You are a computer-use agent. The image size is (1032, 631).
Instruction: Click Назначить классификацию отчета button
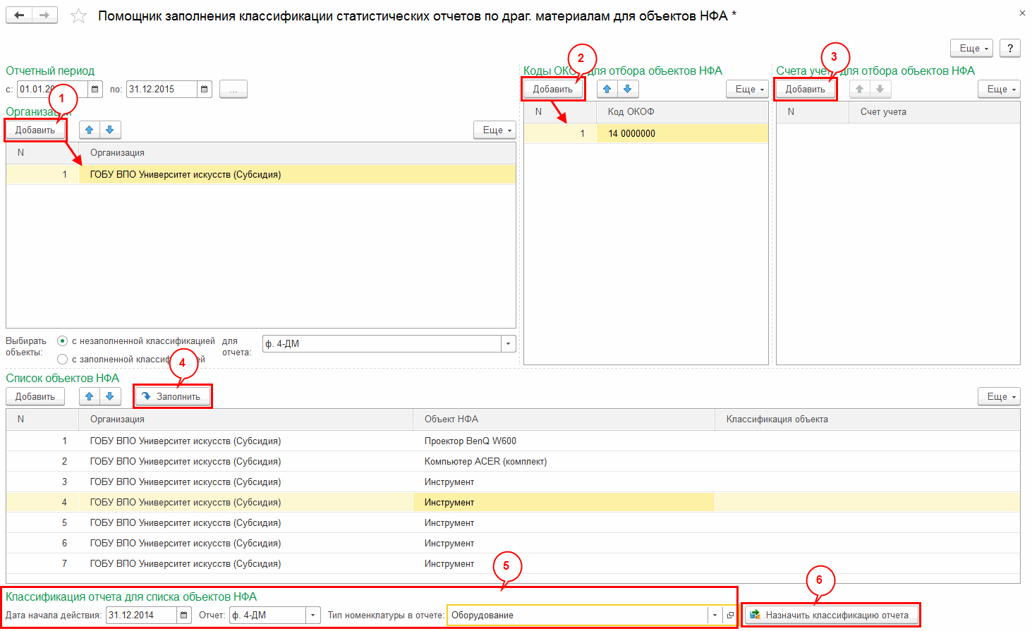[x=831, y=615]
